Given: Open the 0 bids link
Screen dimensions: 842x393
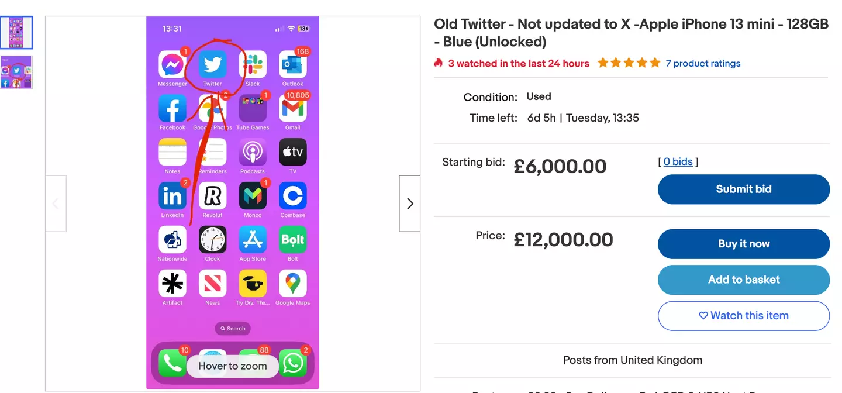Looking at the screenshot, I should (678, 161).
